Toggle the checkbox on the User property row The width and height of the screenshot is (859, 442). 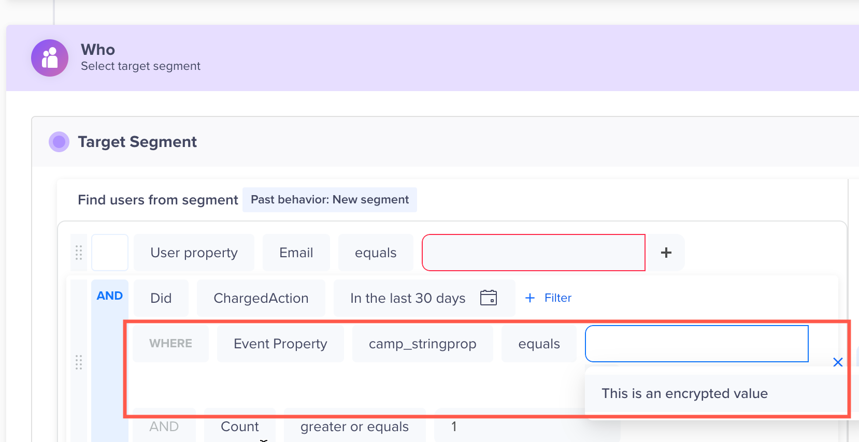click(x=109, y=253)
